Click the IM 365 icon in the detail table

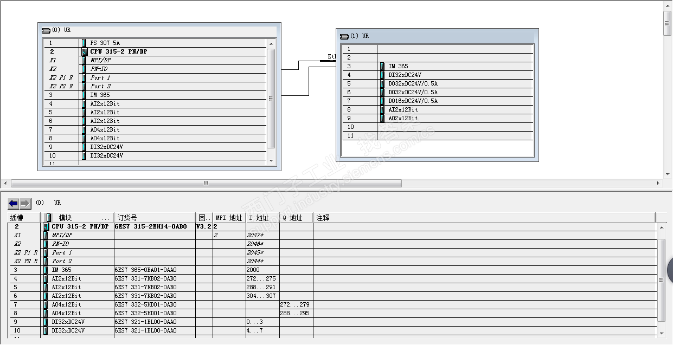[x=46, y=270]
